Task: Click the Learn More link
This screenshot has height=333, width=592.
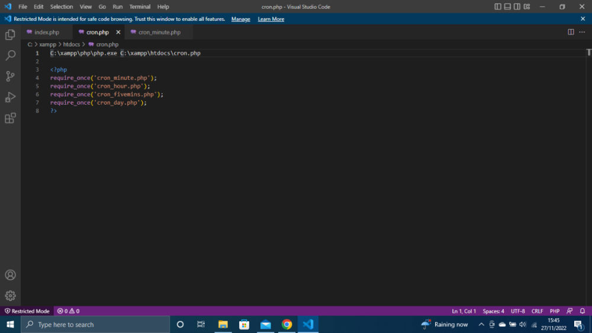Action: pos(271,19)
